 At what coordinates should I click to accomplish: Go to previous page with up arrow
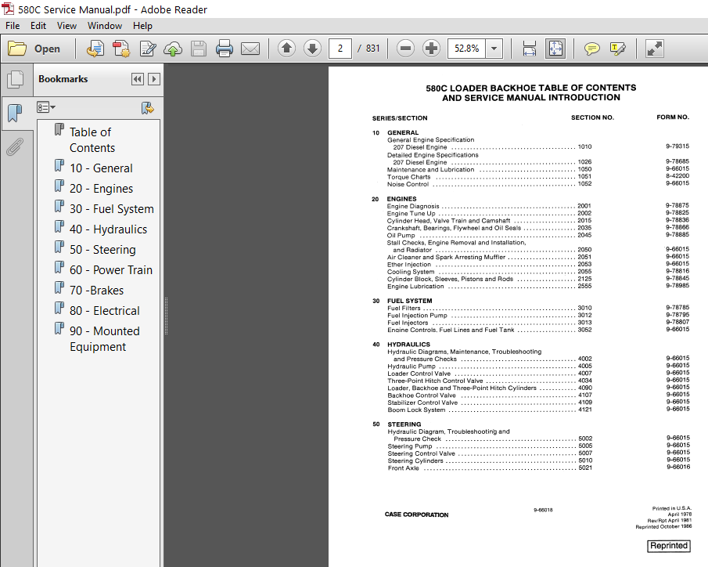pos(286,48)
